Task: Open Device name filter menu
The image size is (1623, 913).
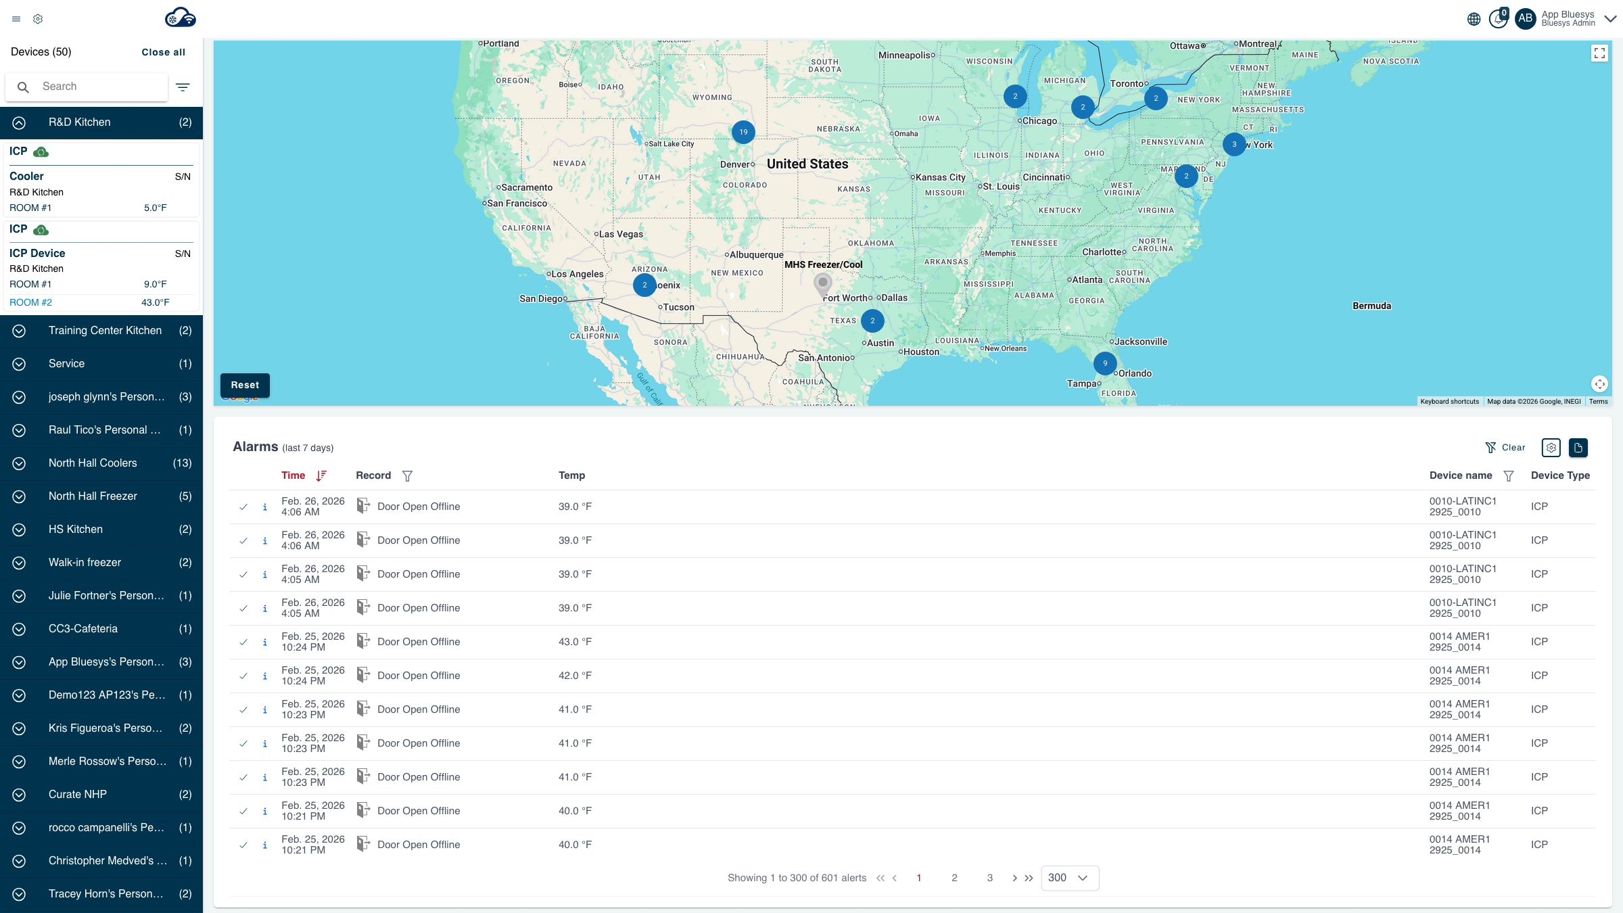Action: pyautogui.click(x=1509, y=475)
